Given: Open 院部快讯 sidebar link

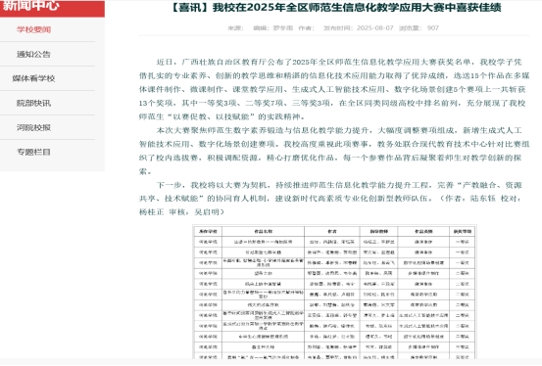Looking at the screenshot, I should 33,103.
